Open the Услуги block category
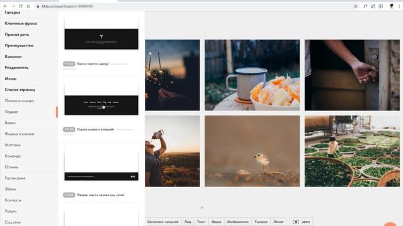 click(11, 211)
